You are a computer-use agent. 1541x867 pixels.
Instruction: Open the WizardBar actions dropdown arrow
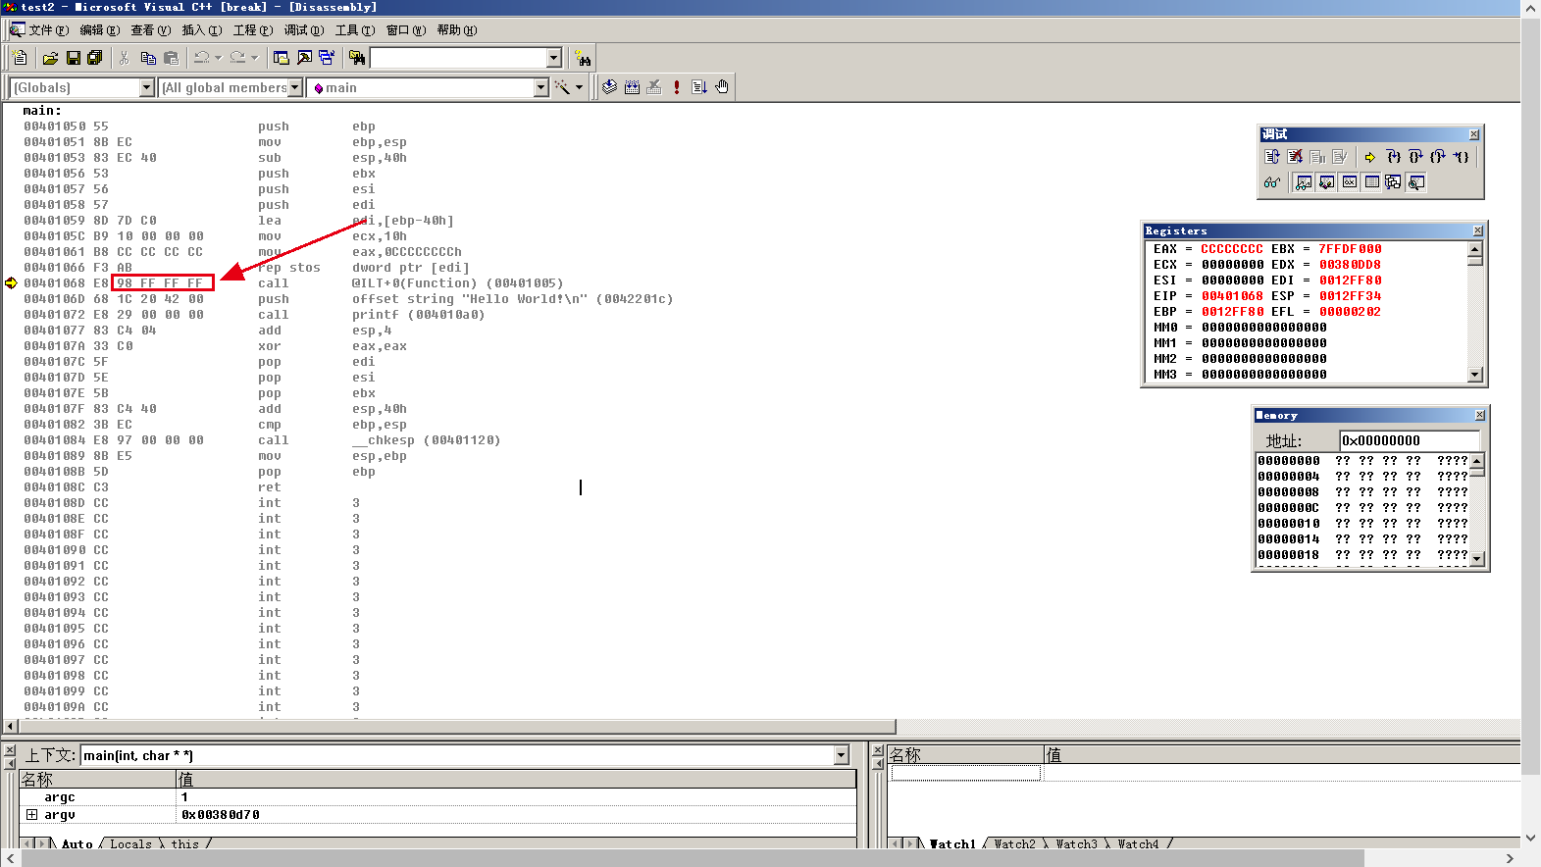[x=579, y=87]
